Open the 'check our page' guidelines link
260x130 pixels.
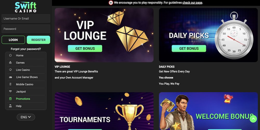point(192,3)
